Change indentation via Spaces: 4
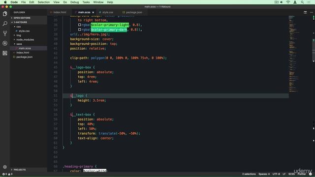315x177 pixels. pos(264,174)
